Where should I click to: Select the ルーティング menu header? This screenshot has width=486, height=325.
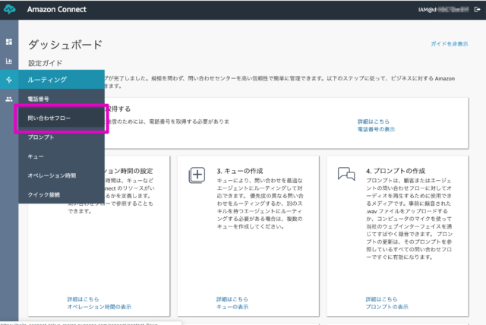point(62,80)
